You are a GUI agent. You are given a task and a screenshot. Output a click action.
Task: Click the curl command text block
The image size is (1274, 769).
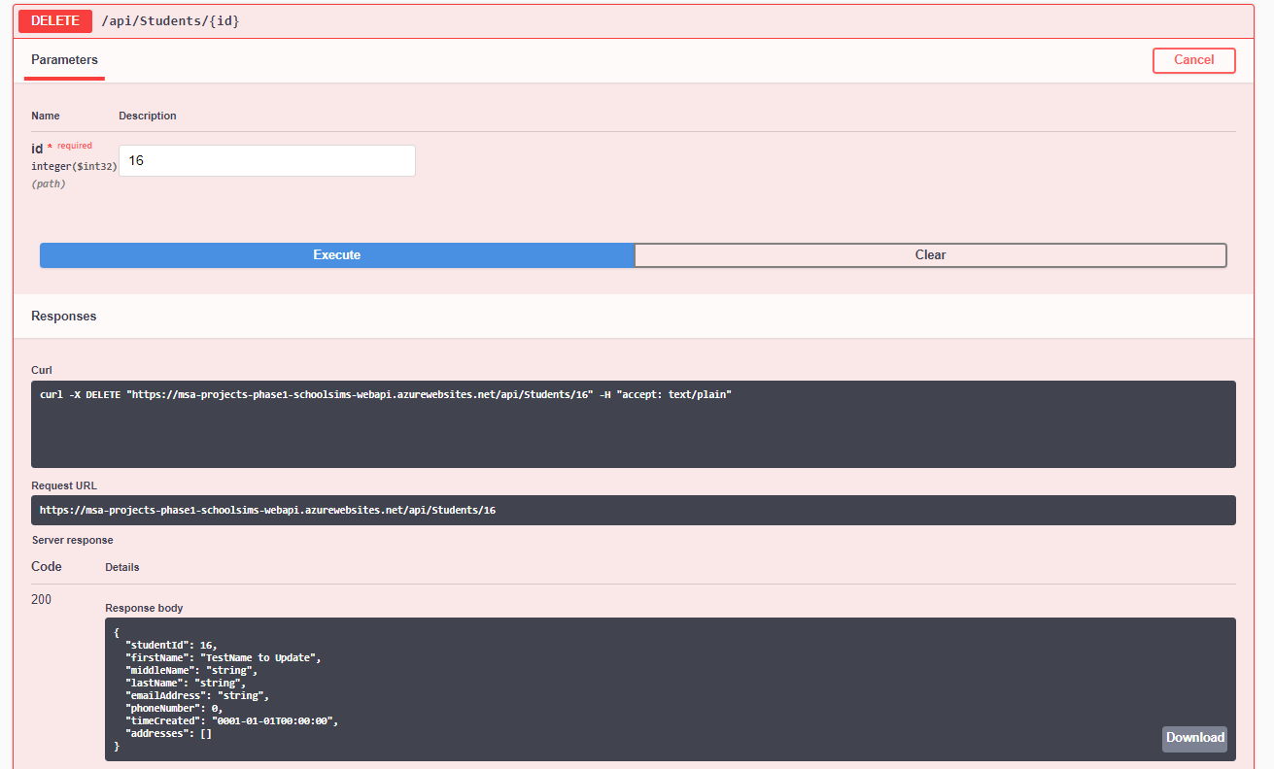point(634,424)
